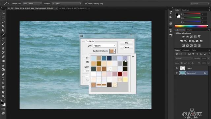Adjust the red R color slider
This screenshot has height=119, width=211.
point(192,14)
